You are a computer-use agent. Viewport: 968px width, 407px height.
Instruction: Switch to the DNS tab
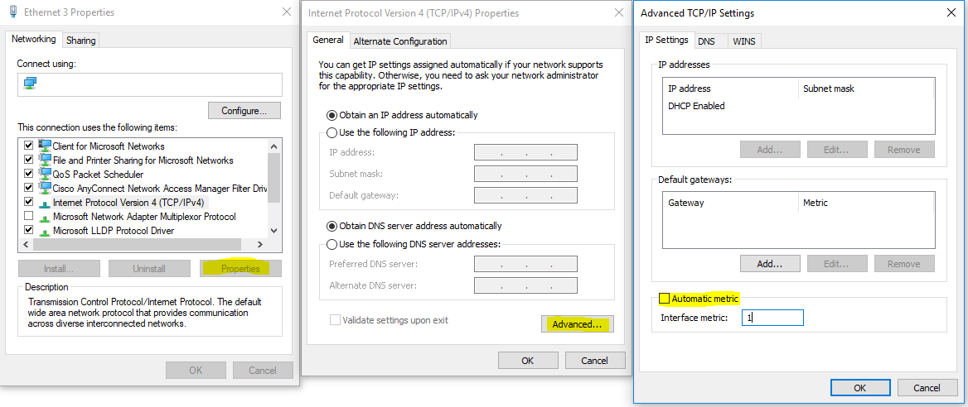tap(706, 41)
